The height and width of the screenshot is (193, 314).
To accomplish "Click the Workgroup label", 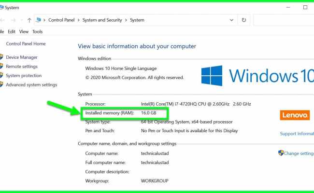I will point(97,181).
